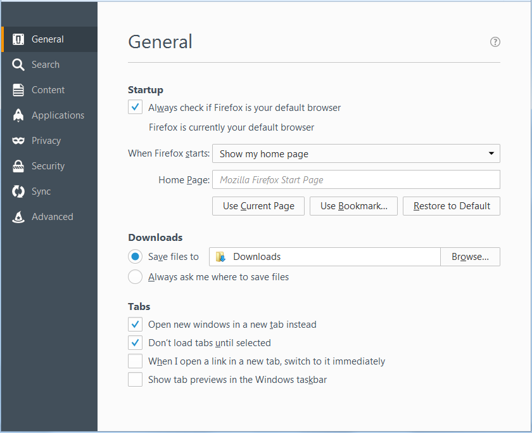Click the Downloads folder path field
The width and height of the screenshot is (532, 433).
coord(325,257)
